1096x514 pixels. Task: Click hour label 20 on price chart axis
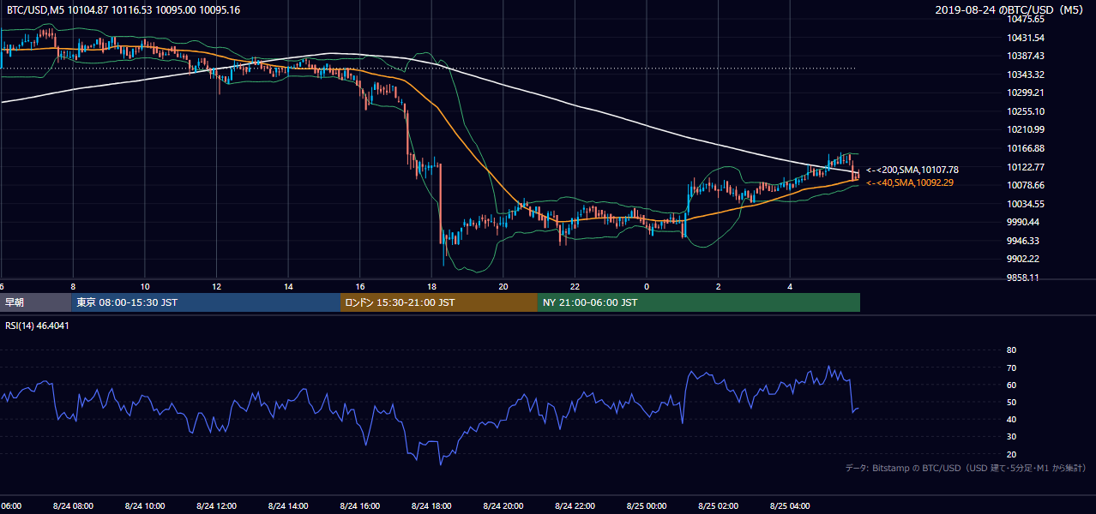pos(503,286)
